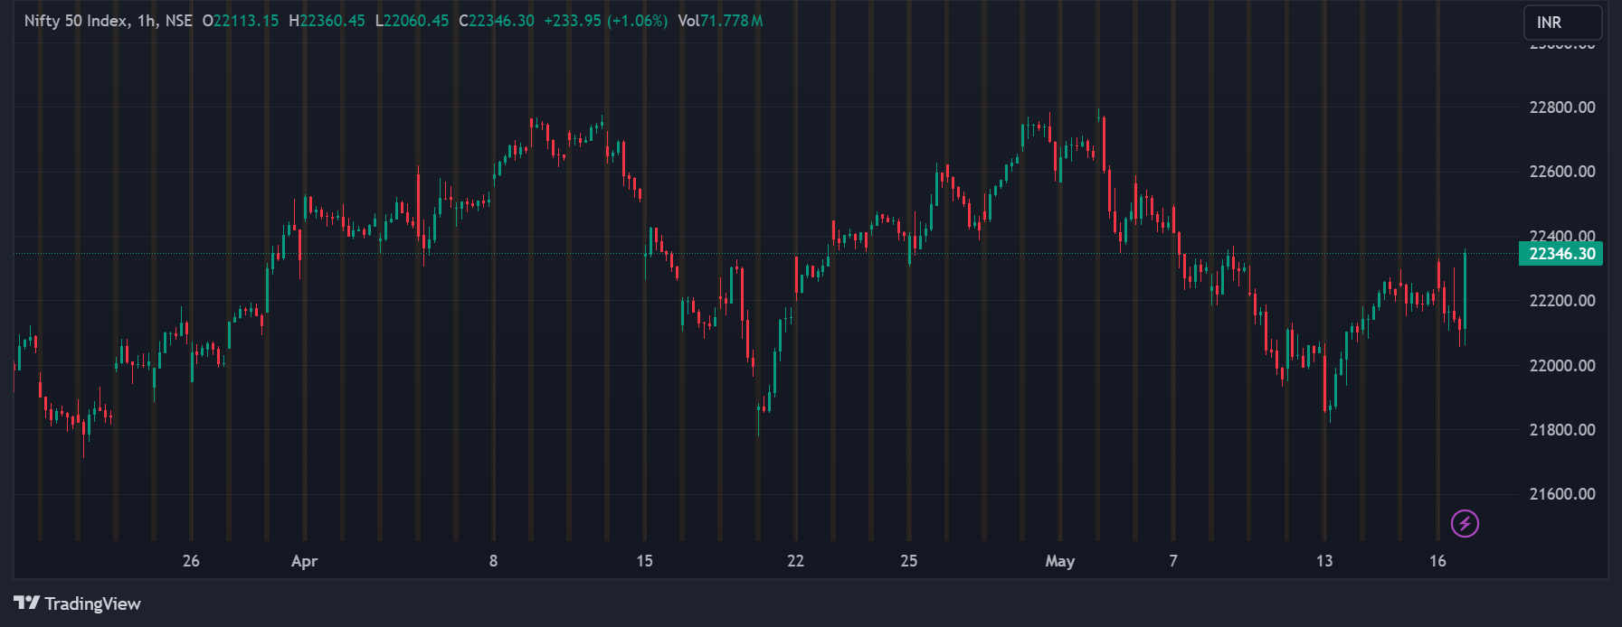This screenshot has height=627, width=1622.
Task: Click the 7 date axis label
Action: click(x=1173, y=561)
